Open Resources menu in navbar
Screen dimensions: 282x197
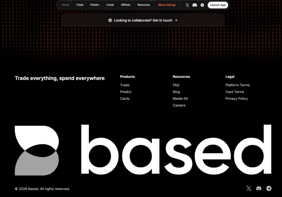coord(144,5)
